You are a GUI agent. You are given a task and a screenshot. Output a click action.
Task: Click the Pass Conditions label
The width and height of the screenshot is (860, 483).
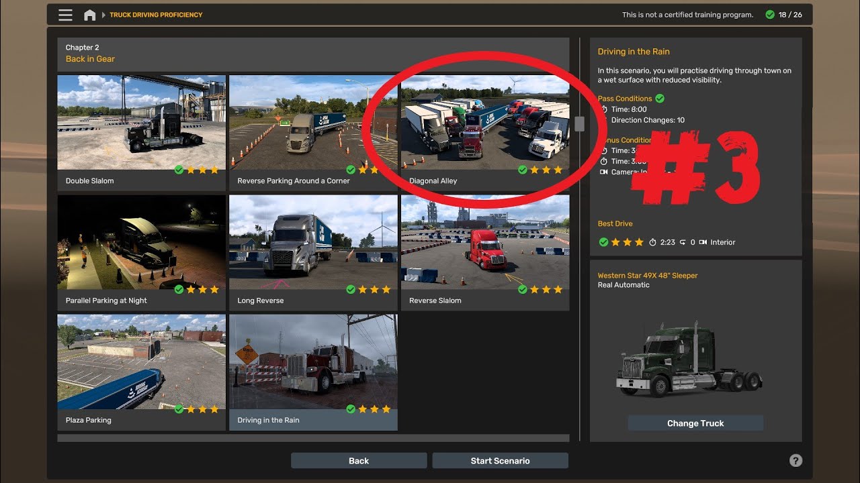coord(625,99)
